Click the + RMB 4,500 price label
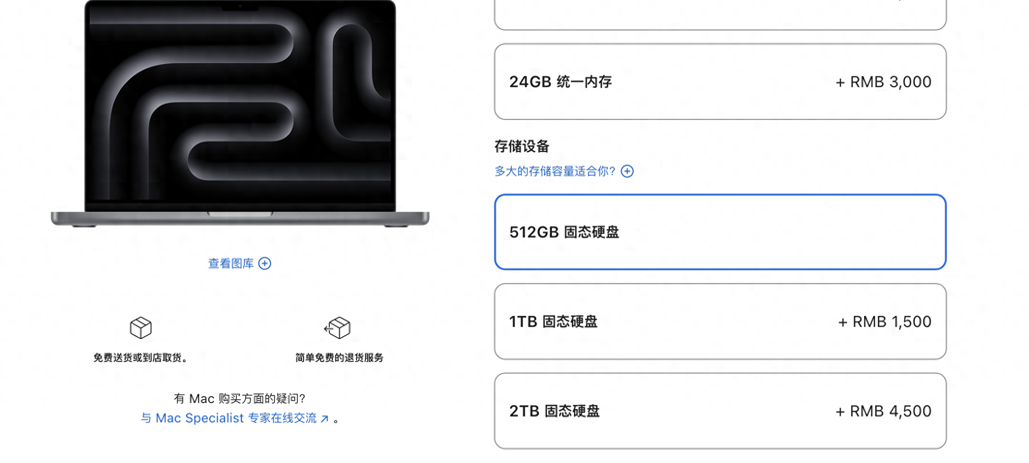 tap(884, 411)
